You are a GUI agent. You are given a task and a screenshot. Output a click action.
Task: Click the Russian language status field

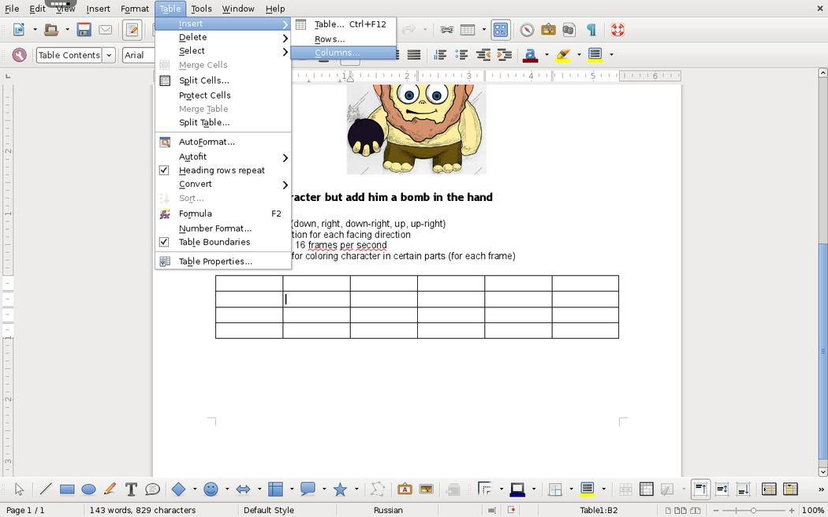click(388, 510)
